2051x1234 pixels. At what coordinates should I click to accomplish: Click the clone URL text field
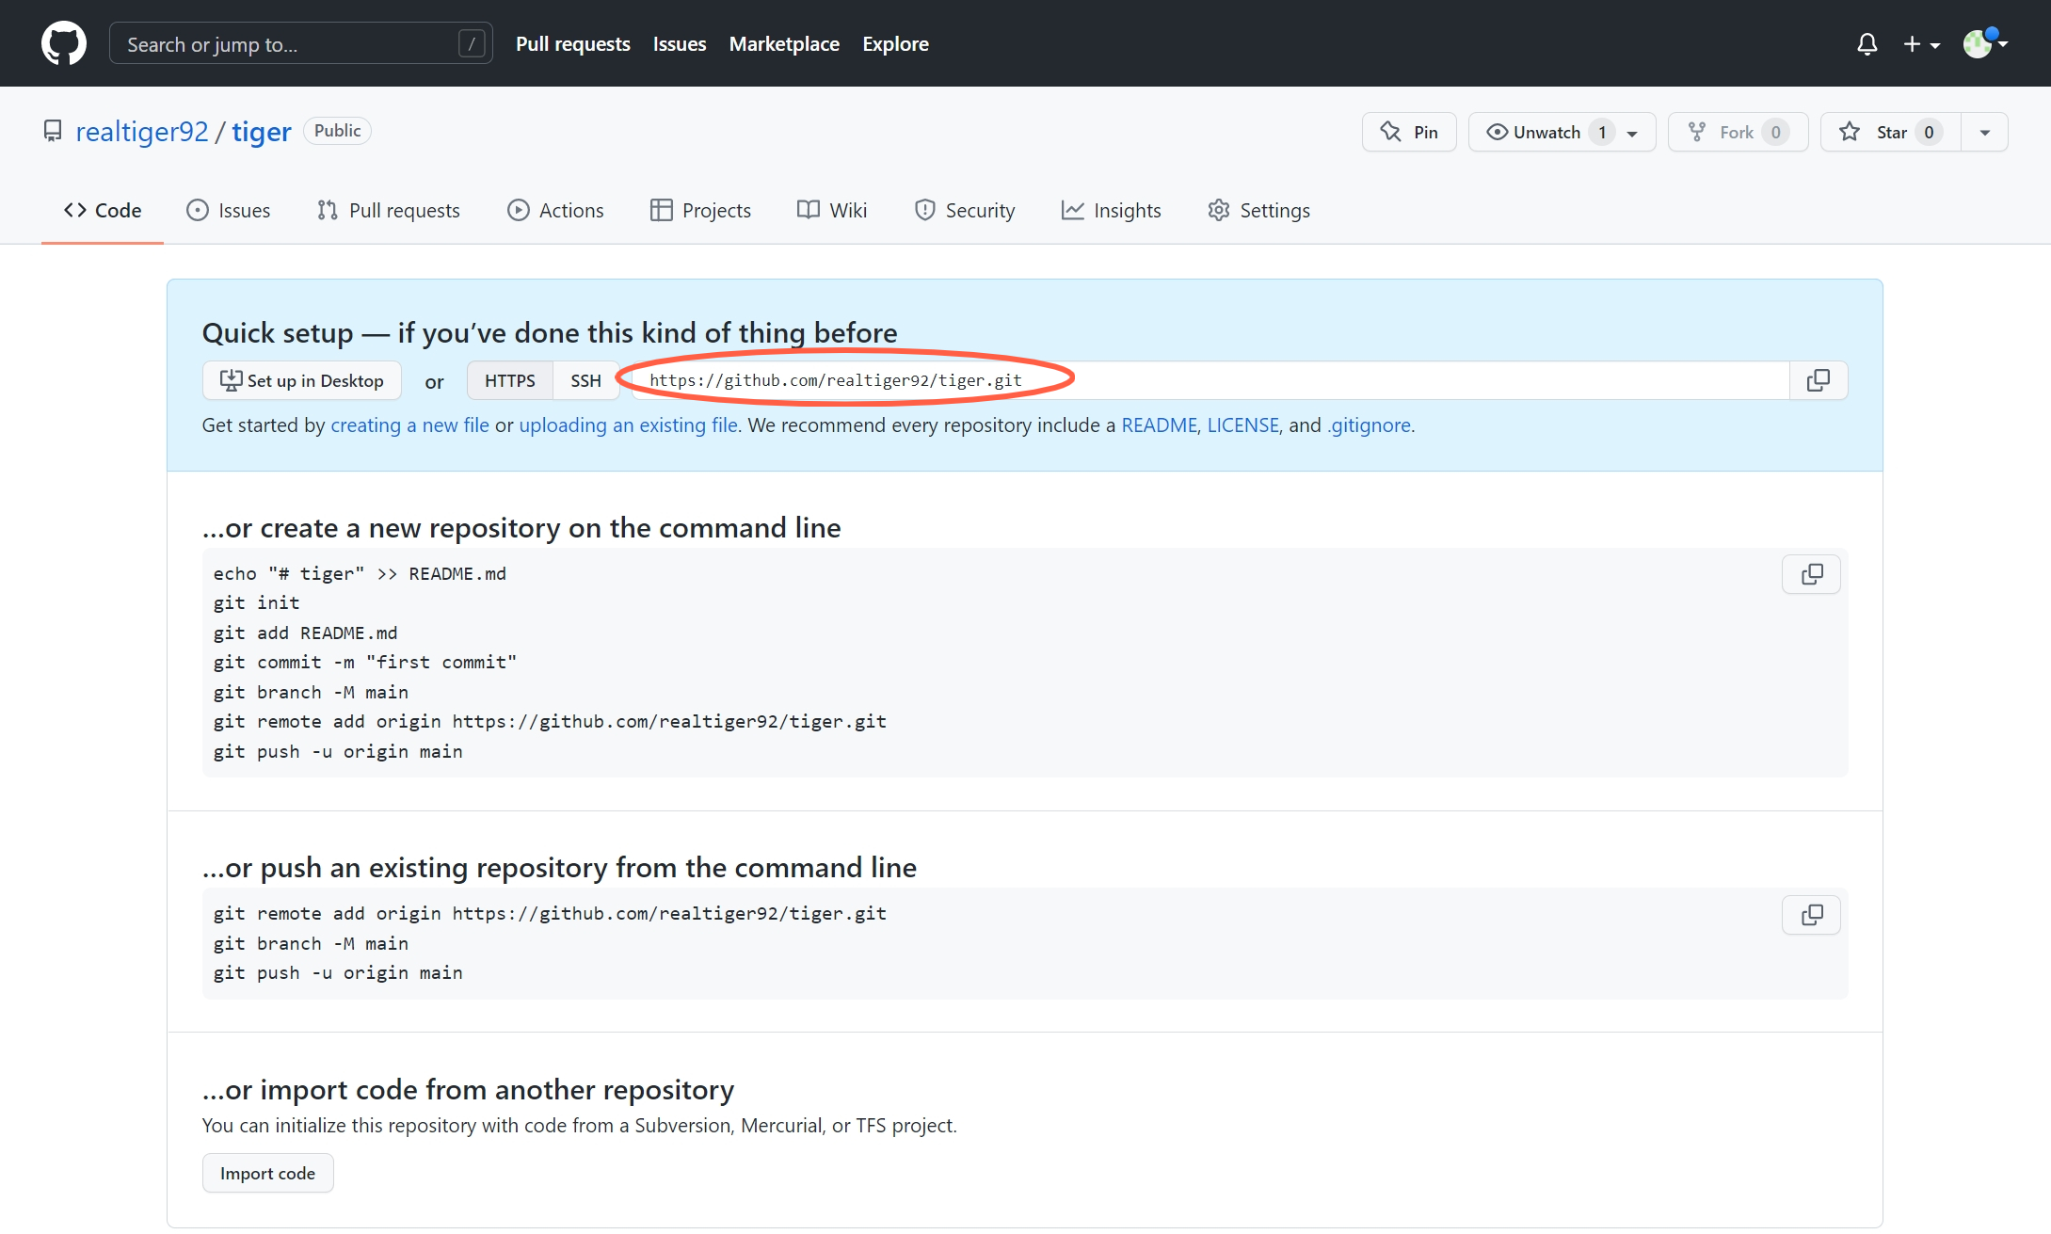1210,380
